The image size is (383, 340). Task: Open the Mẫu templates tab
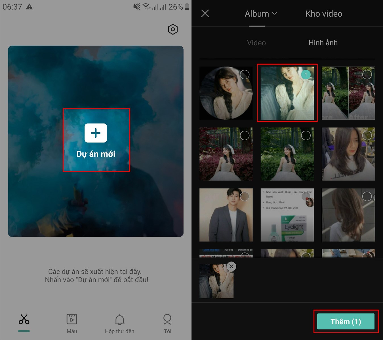coord(72,324)
